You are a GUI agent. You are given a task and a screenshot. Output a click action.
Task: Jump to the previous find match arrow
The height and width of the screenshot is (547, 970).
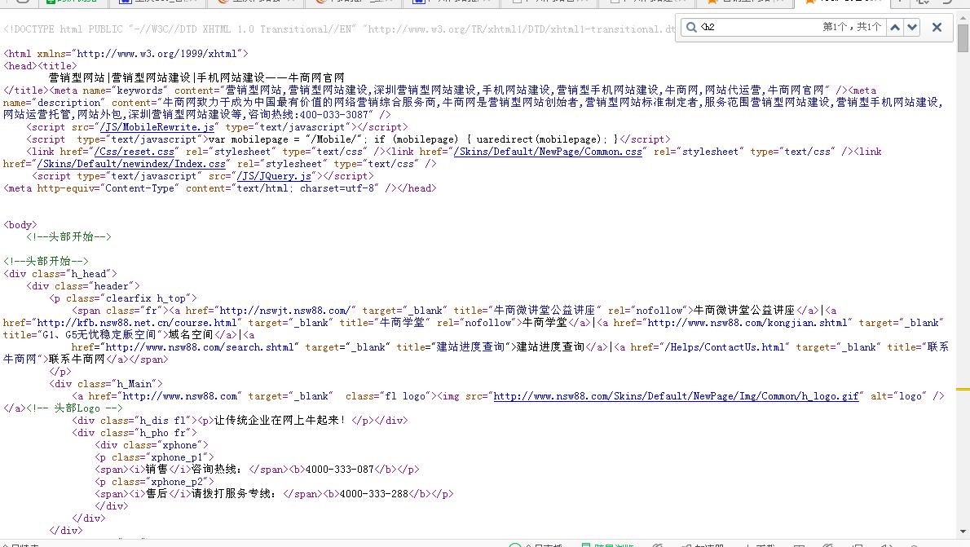pyautogui.click(x=895, y=27)
